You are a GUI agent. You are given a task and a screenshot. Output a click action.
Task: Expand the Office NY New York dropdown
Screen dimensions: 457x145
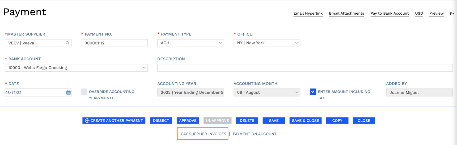click(267, 43)
